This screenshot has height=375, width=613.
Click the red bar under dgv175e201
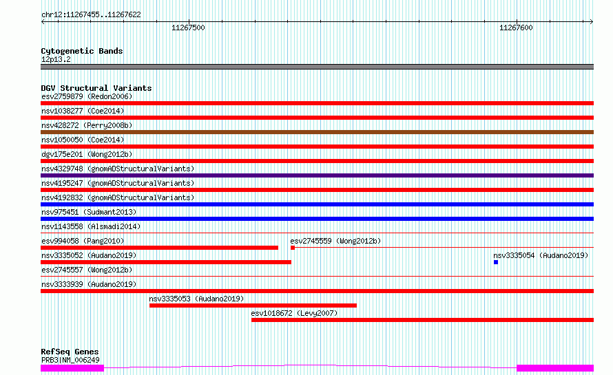tap(317, 161)
